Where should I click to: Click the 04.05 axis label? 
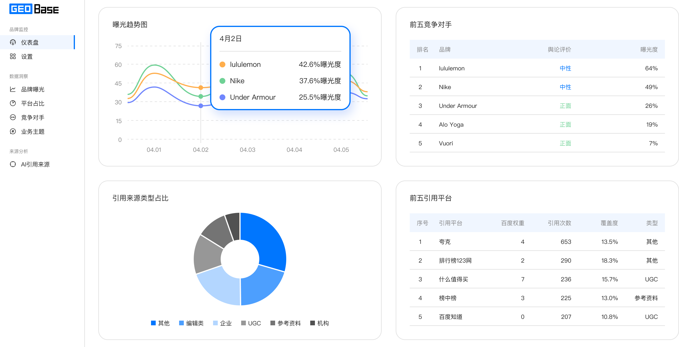341,150
